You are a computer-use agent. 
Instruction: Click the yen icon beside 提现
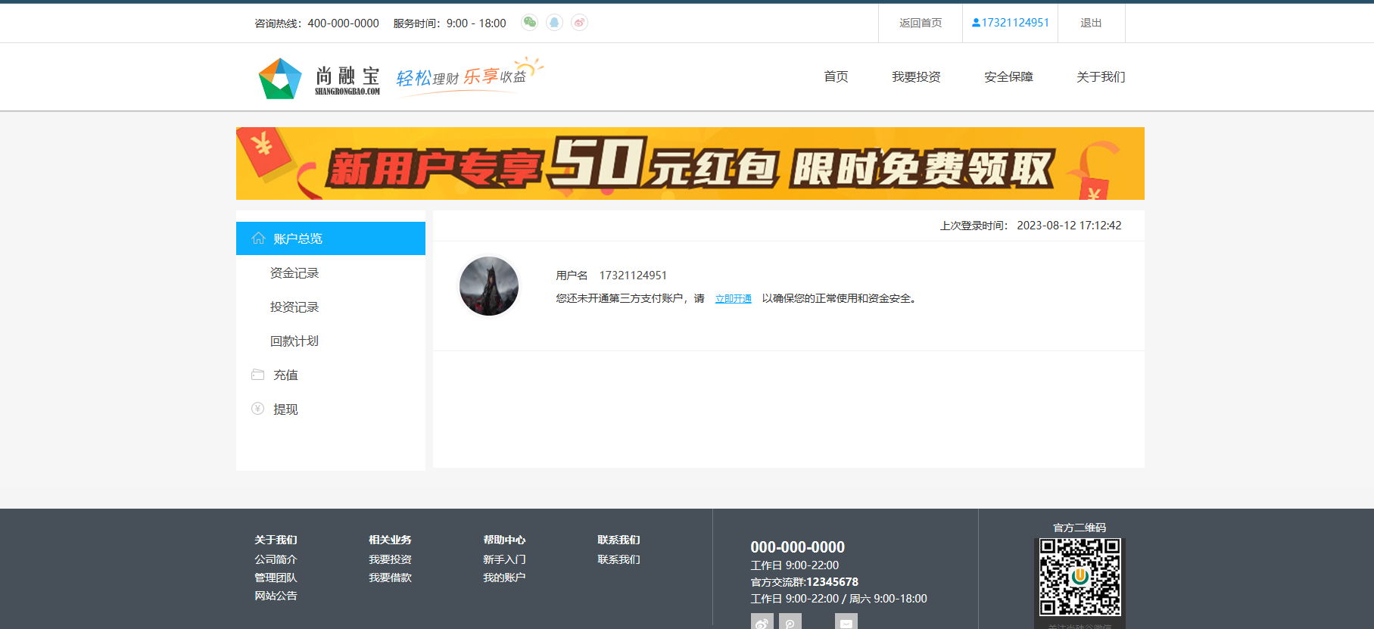[x=258, y=409]
